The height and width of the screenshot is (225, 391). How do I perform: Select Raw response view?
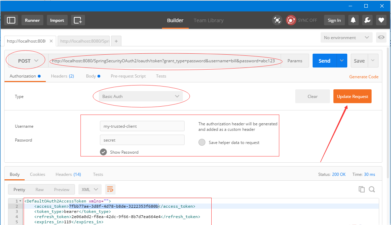40,189
